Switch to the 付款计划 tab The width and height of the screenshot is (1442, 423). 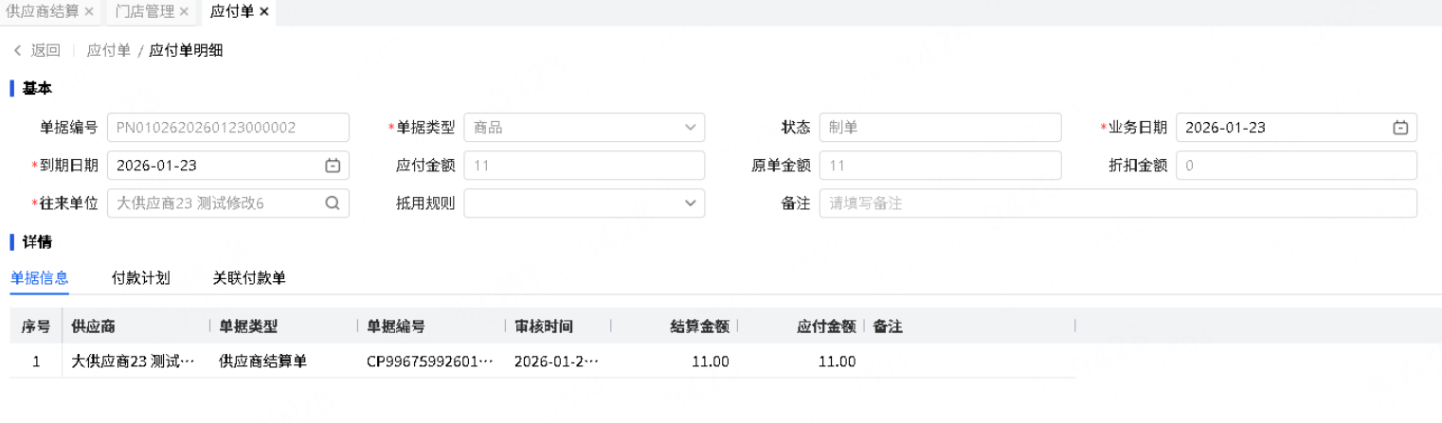coord(140,278)
